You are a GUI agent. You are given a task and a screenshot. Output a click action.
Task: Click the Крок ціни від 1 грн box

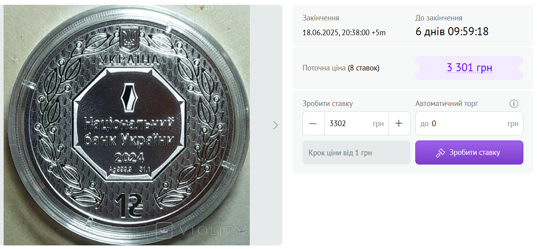(356, 153)
